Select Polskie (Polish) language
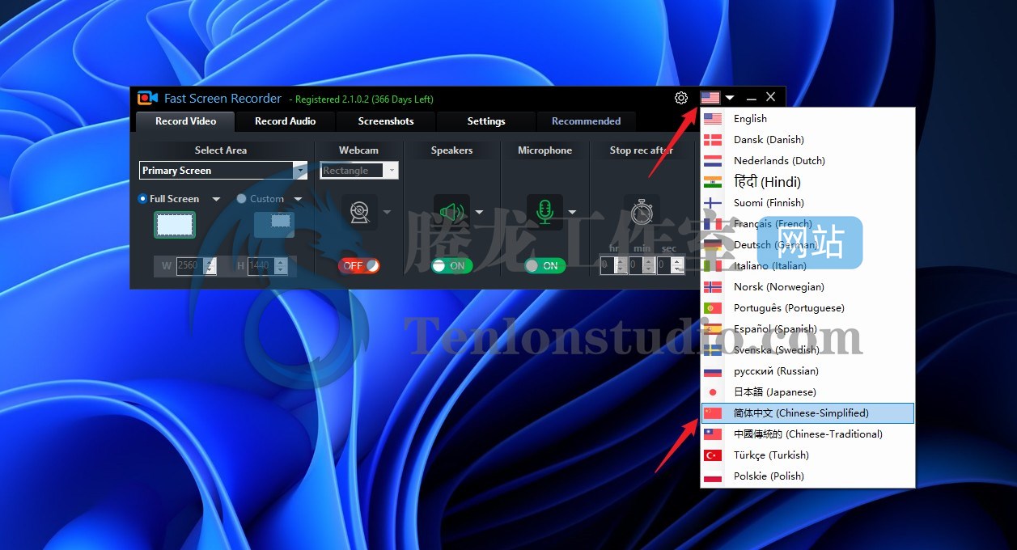Screen dimensions: 1017x550 [x=807, y=476]
